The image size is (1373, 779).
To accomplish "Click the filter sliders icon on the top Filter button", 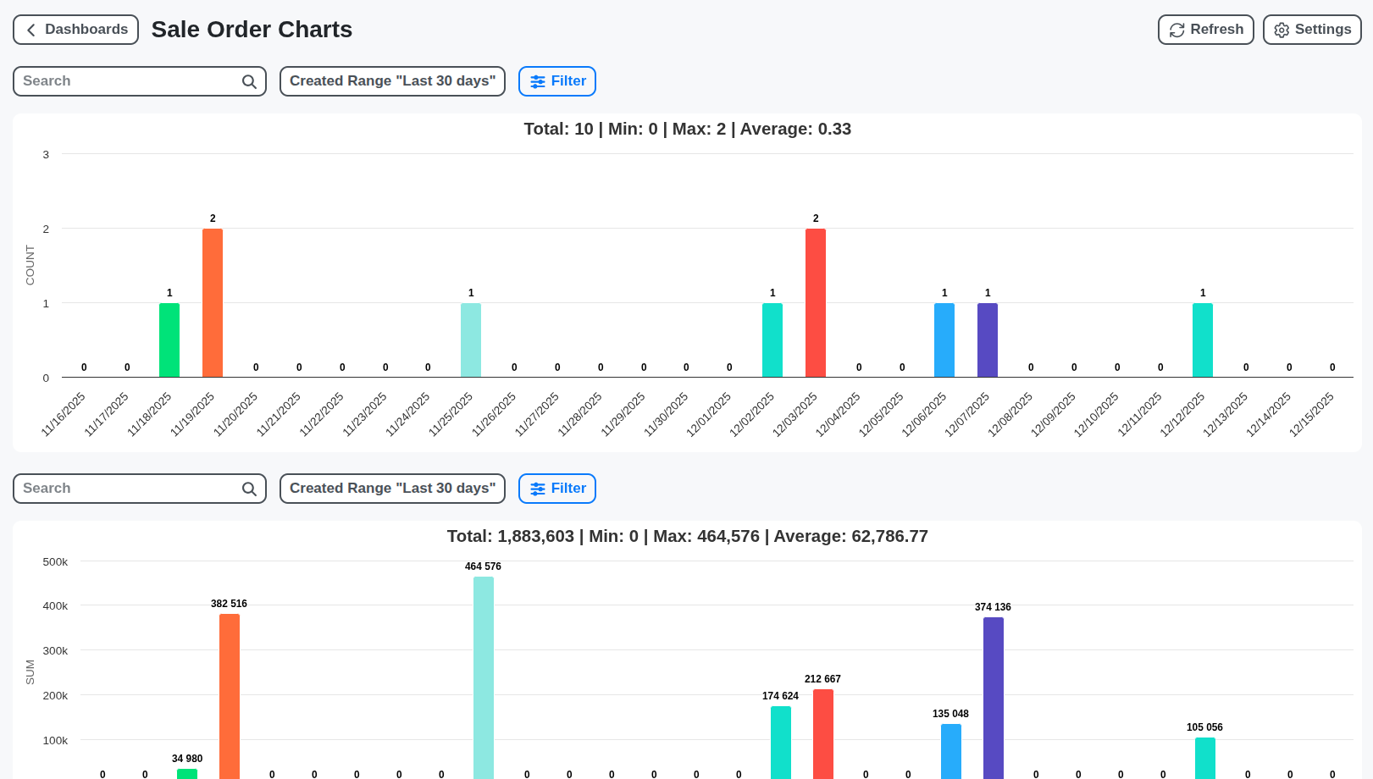I will [x=538, y=81].
